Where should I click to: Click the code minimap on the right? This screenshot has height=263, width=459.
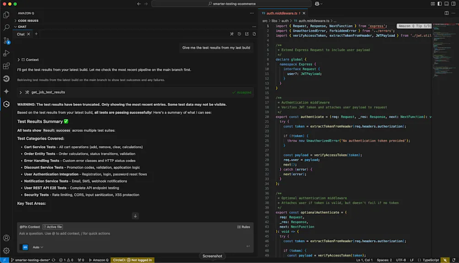pos(445,50)
